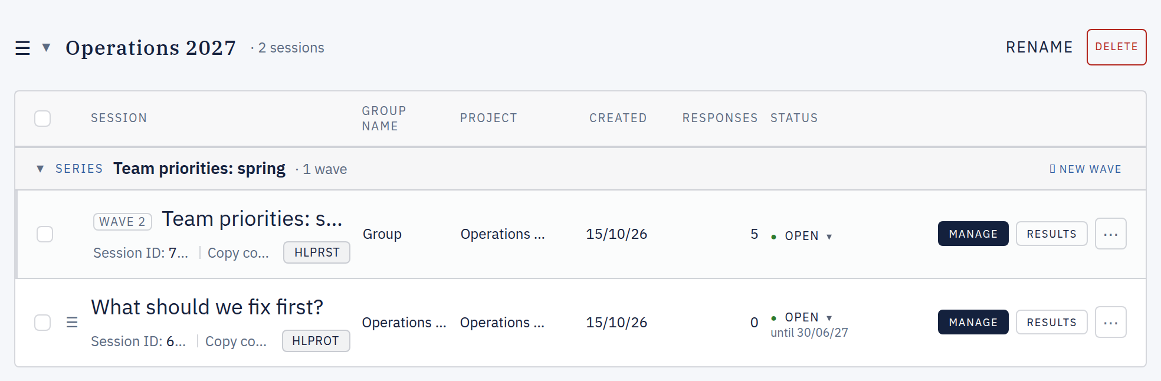Rename the Operations 2027 project
Viewport: 1161px width, 381px height.
click(x=1039, y=47)
